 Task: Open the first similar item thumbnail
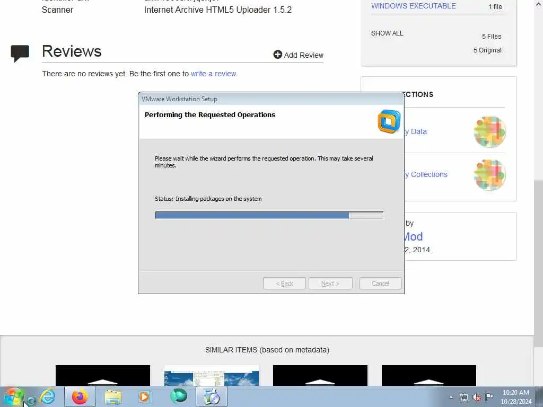tap(103, 375)
